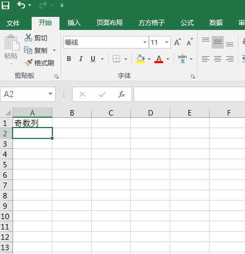
Task: Open the underline style dropdown arrow
Action: 103,59
